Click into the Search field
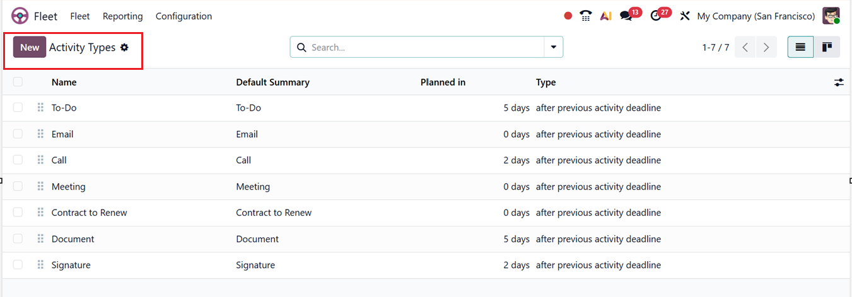The height and width of the screenshot is (297, 852). (x=423, y=47)
